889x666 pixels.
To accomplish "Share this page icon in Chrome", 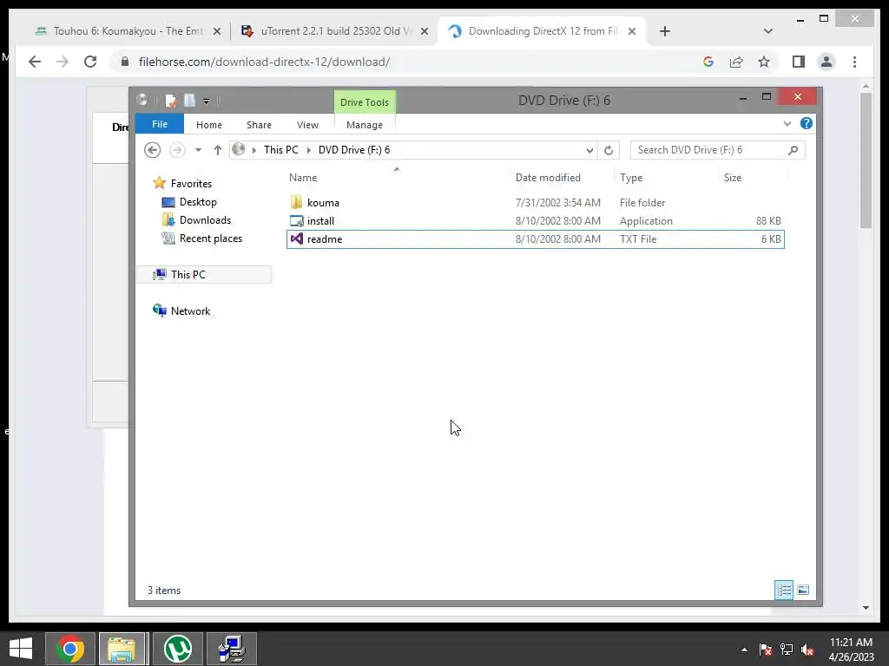I will tap(736, 62).
